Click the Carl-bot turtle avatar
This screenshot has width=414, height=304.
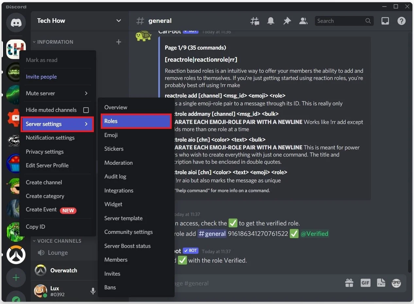143,36
